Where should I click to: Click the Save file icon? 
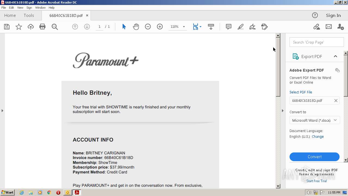(7, 27)
